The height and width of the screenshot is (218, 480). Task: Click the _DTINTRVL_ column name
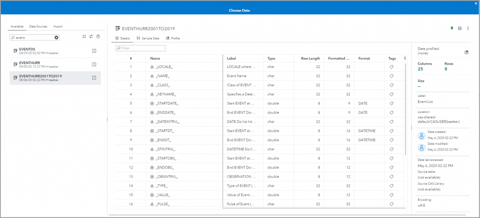point(165,149)
